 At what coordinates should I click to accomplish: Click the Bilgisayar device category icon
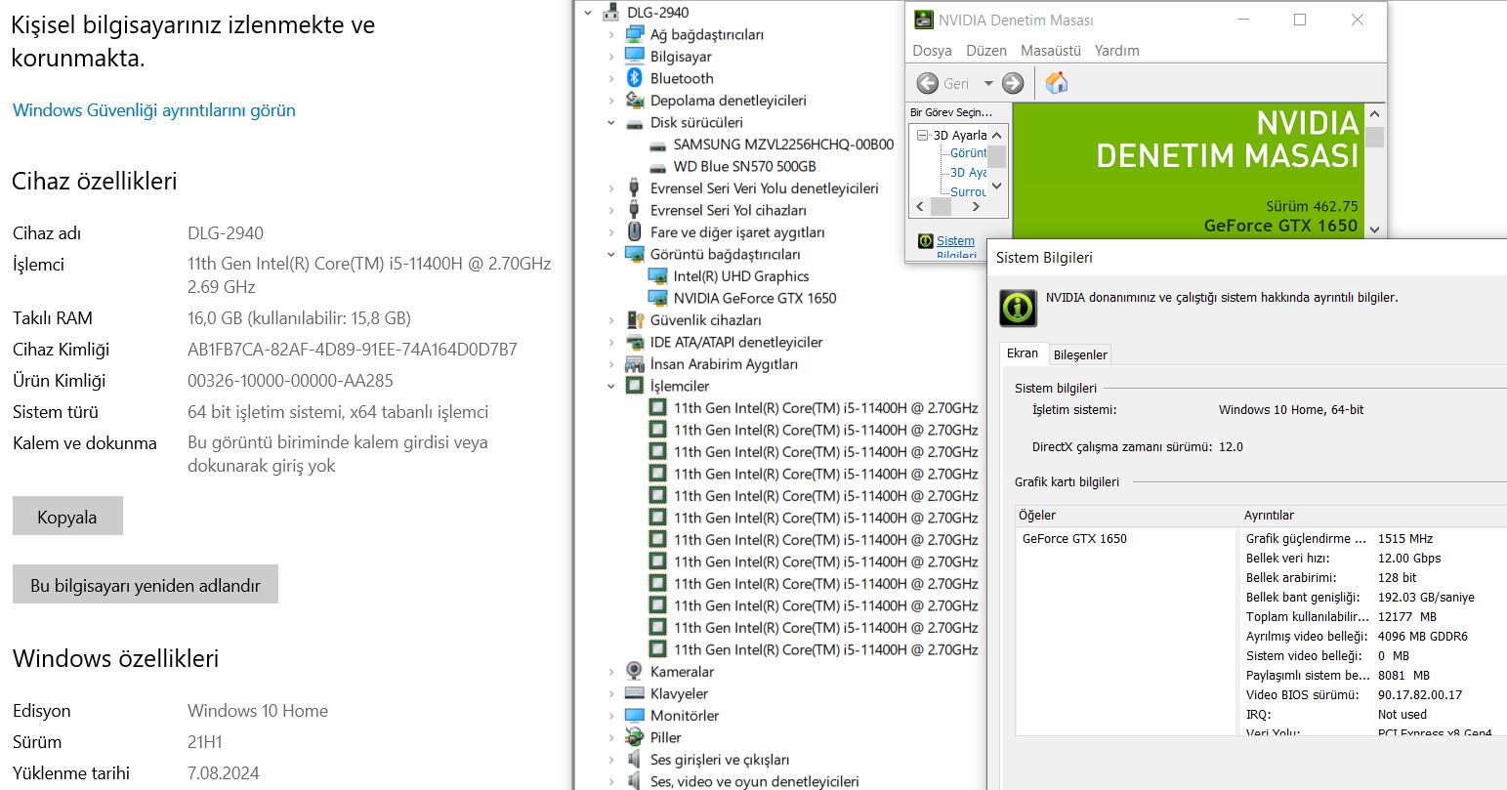coord(634,57)
